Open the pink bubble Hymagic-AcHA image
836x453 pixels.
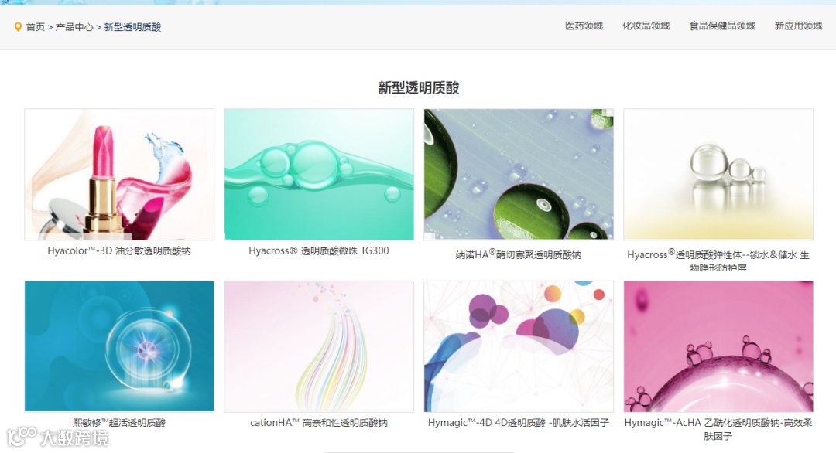coord(718,346)
